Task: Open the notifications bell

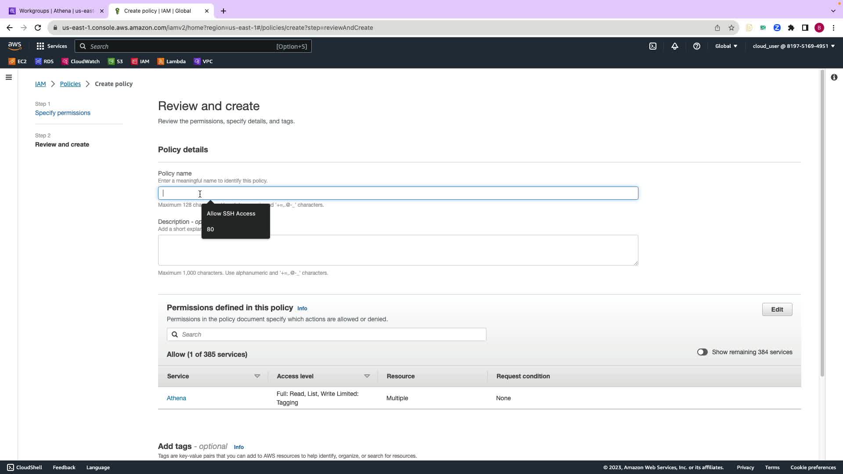Action: point(675,46)
